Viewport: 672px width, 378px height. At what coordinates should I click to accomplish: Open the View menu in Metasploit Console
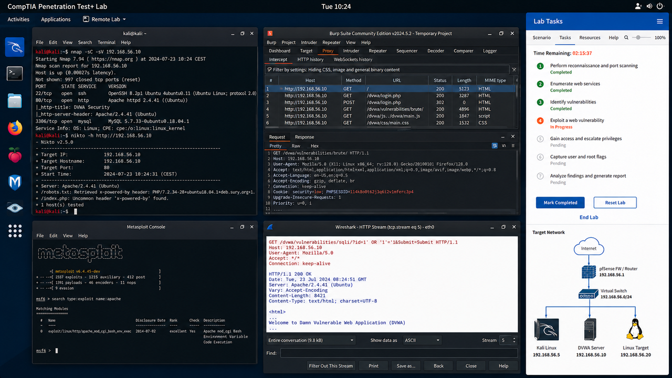click(68, 236)
